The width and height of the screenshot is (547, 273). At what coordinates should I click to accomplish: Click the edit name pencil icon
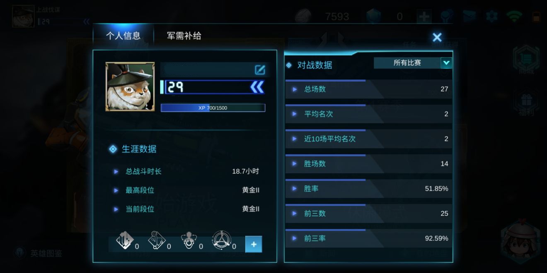260,69
